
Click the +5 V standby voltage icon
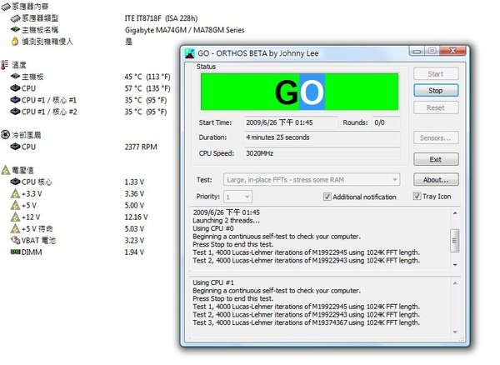[15, 228]
